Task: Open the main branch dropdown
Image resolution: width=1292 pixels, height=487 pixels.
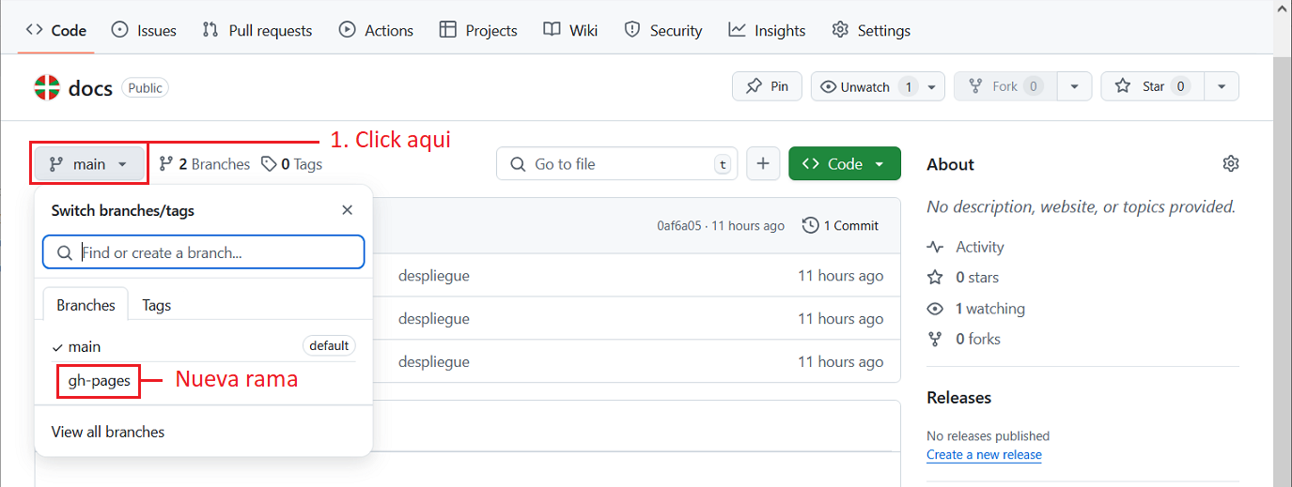Action: tap(90, 164)
